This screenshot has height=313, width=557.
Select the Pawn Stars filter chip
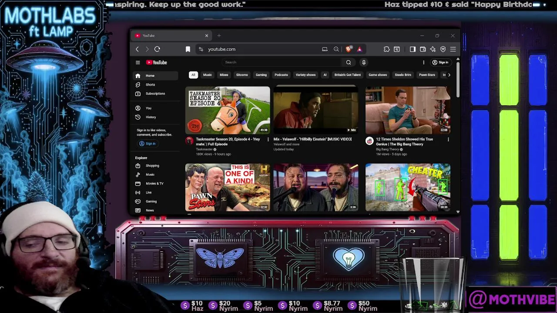pyautogui.click(x=427, y=75)
